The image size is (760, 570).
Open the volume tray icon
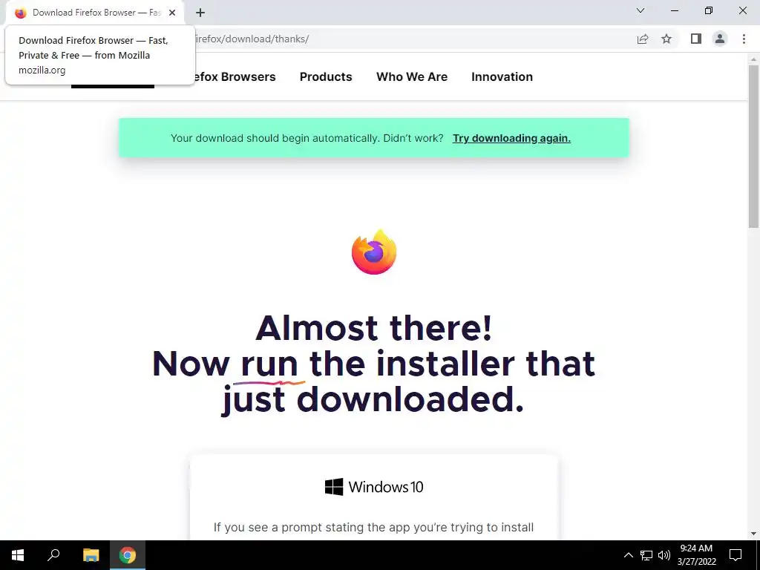point(664,555)
